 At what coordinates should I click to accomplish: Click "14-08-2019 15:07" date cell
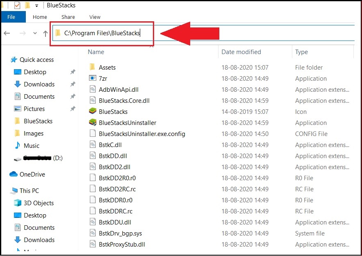[x=245, y=112]
